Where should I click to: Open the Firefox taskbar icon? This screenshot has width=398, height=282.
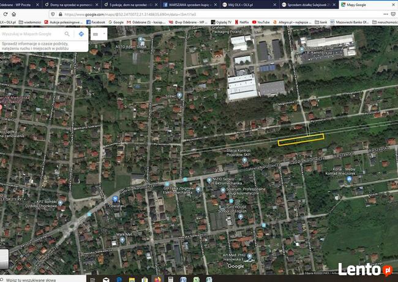point(157,279)
